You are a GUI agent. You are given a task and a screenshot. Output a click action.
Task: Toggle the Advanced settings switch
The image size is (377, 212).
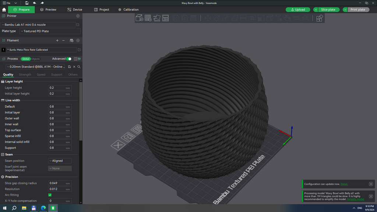tap(69, 59)
